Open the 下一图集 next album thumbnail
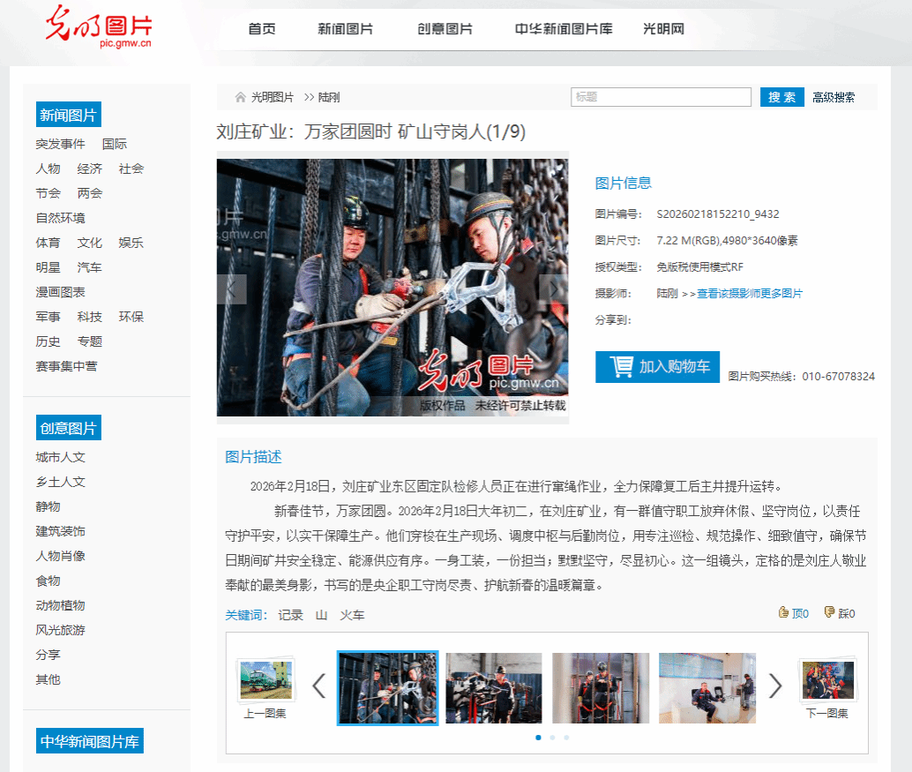This screenshot has width=912, height=772. (826, 680)
